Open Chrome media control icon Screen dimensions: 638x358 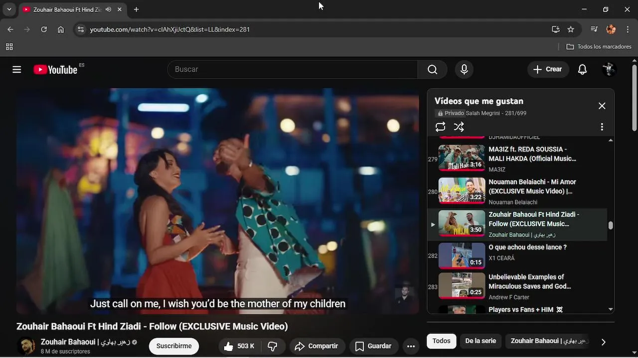[594, 29]
